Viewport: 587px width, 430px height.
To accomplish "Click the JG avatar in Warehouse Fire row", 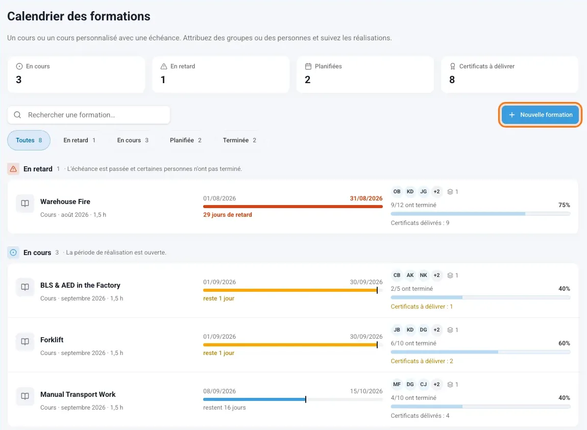I will point(423,192).
